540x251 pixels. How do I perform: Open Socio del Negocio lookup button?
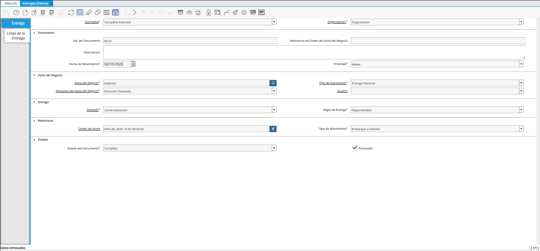[273, 83]
